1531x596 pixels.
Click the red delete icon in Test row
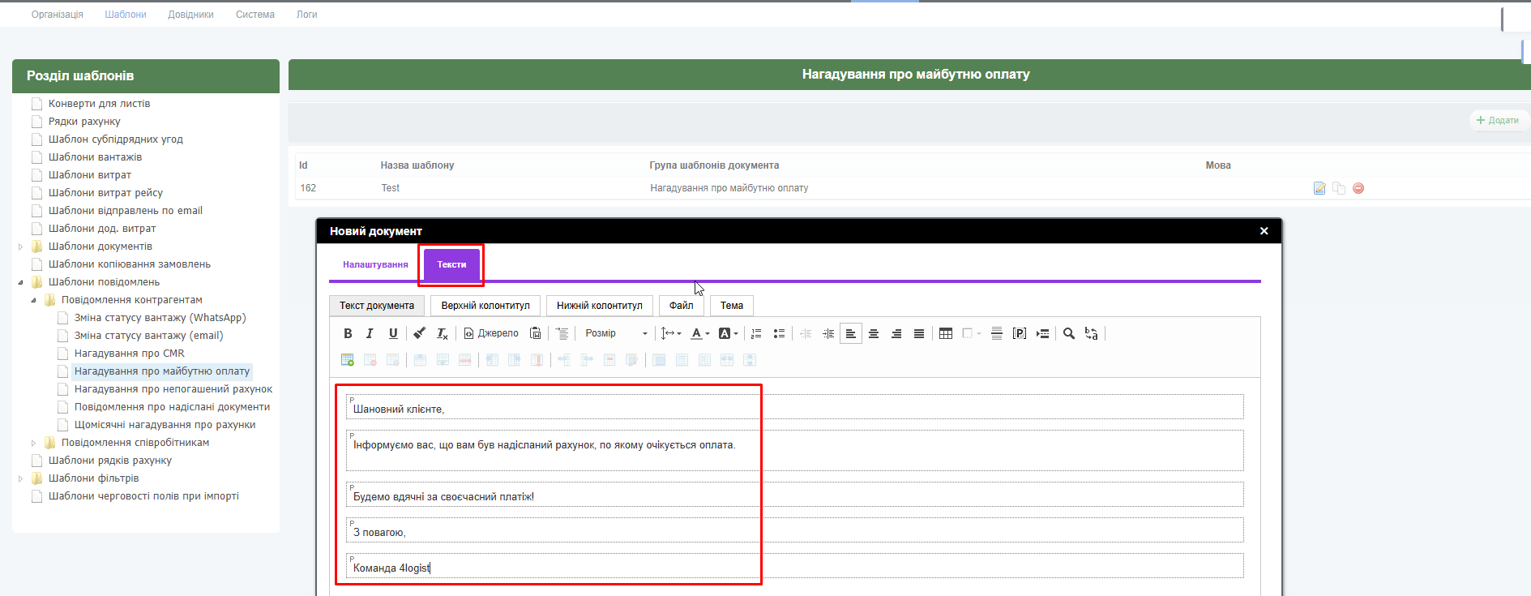click(1358, 188)
